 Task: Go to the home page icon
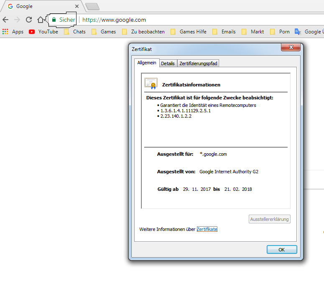(x=41, y=20)
